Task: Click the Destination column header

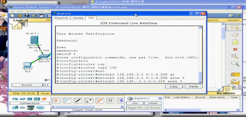Action: (x=217, y=97)
